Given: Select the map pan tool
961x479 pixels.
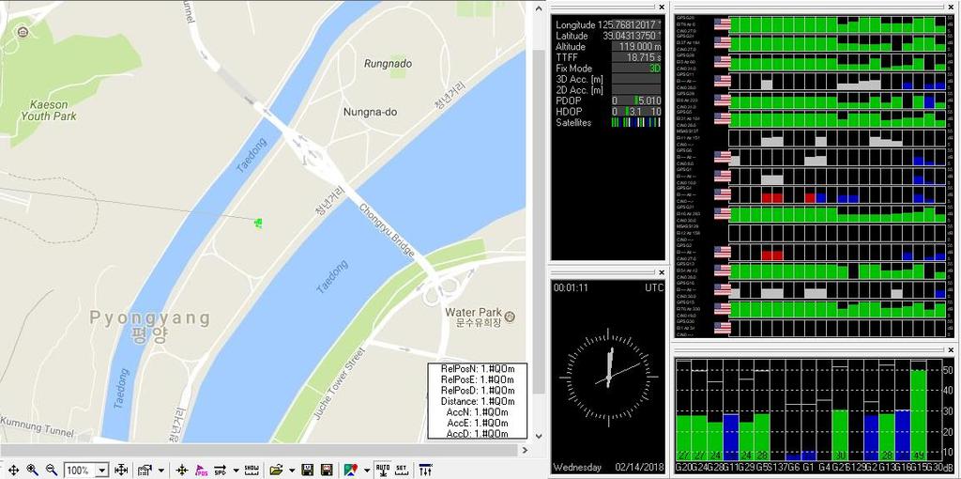Looking at the screenshot, I should click(x=13, y=471).
